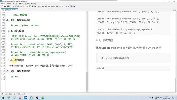Open the 编辑(E) menu

[9, 4]
